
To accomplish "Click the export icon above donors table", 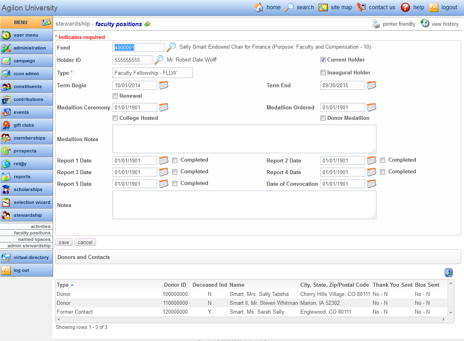I will pyautogui.click(x=449, y=272).
